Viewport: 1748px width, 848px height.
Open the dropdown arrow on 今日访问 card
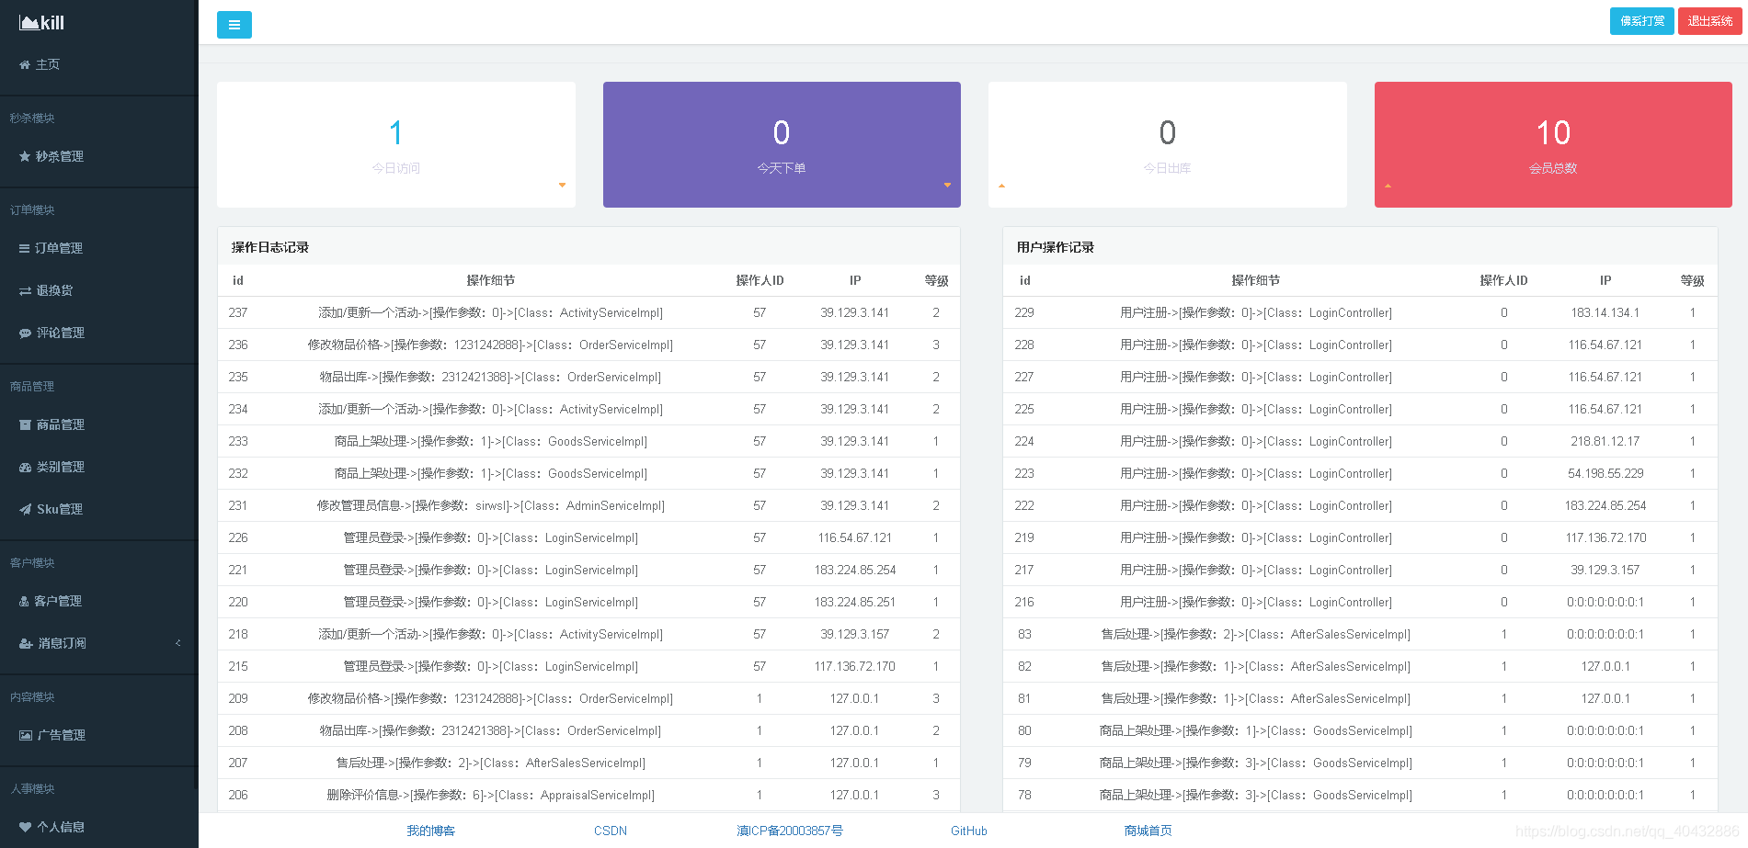pyautogui.click(x=562, y=186)
